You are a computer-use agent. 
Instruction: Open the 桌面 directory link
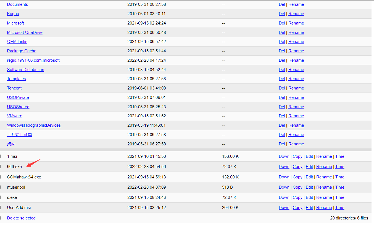pos(11,144)
